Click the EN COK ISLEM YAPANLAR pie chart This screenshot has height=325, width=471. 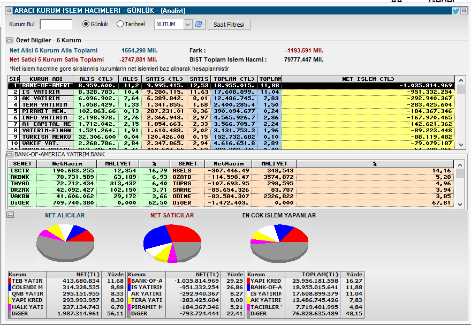pos(279,243)
